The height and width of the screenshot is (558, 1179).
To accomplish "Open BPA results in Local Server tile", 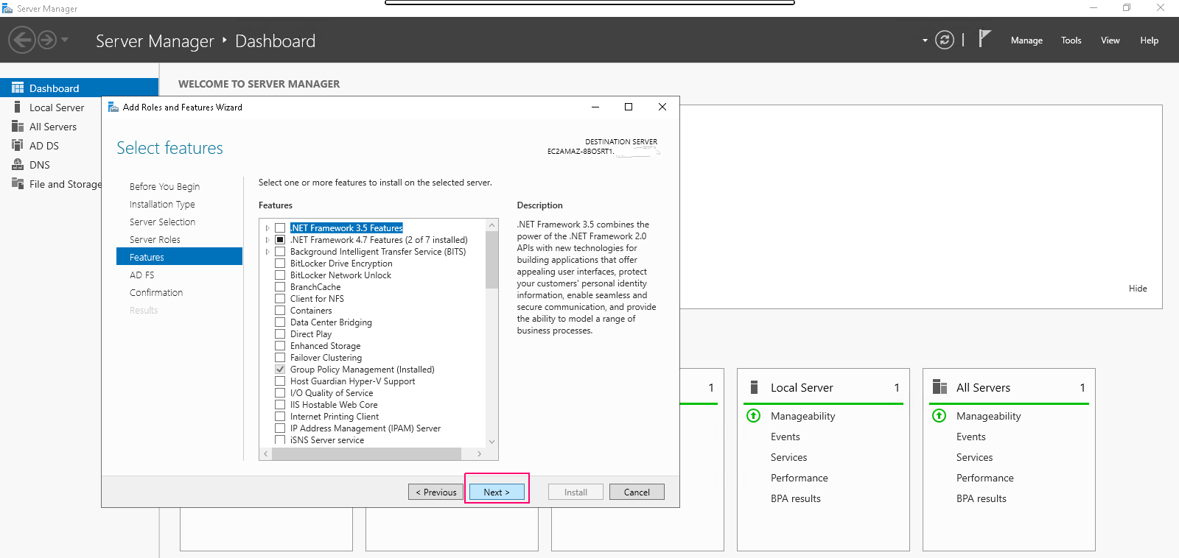I will tap(796, 498).
